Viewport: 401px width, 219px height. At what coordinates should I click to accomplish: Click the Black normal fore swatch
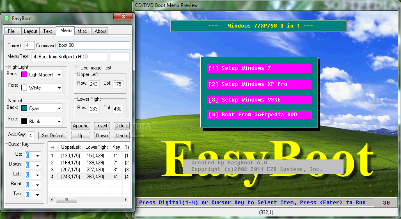pyautogui.click(x=24, y=121)
